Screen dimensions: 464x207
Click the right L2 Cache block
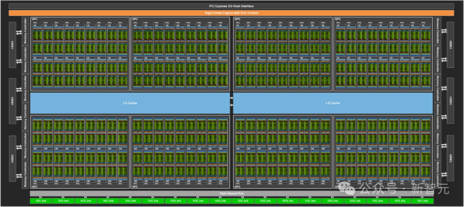coord(333,103)
